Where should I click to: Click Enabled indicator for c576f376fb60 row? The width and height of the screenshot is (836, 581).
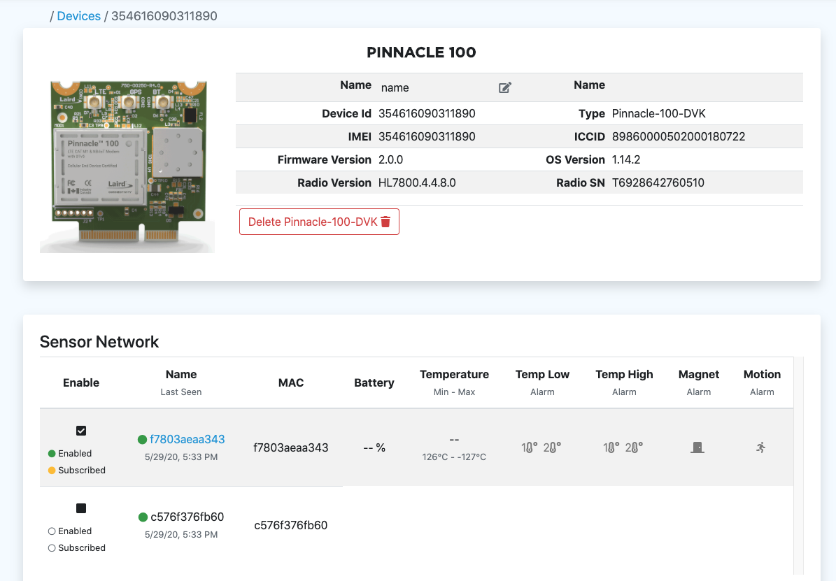tap(52, 531)
